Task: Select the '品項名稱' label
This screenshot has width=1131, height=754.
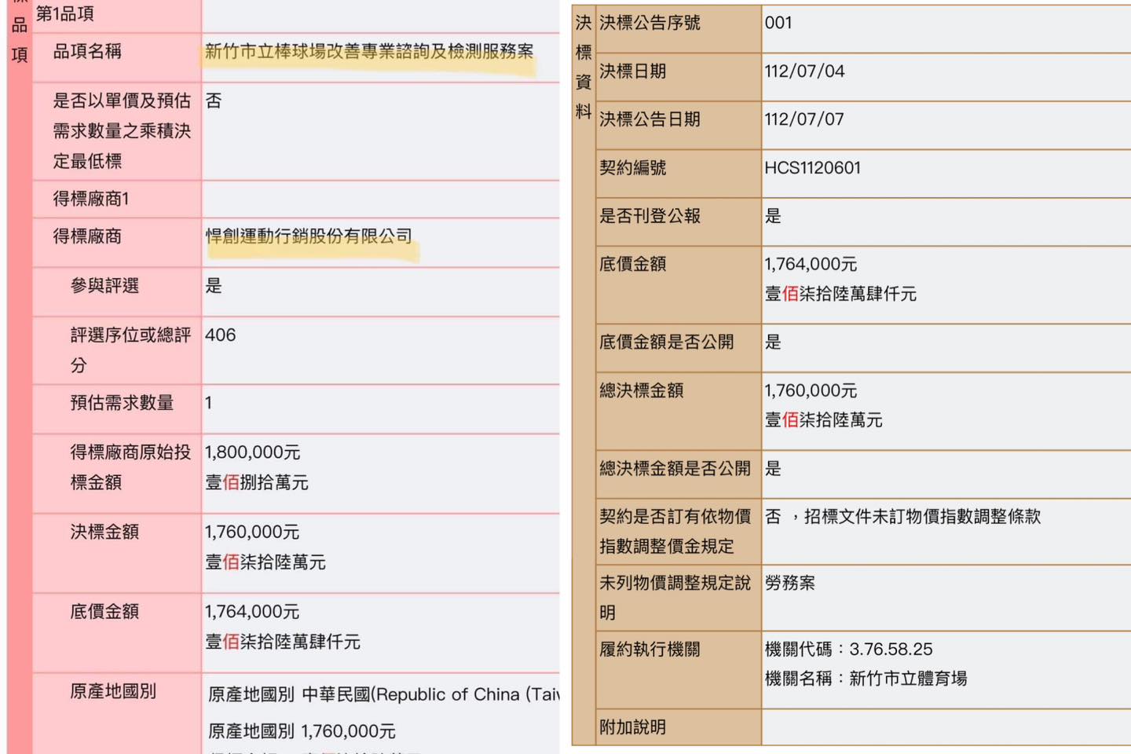Action: (87, 51)
